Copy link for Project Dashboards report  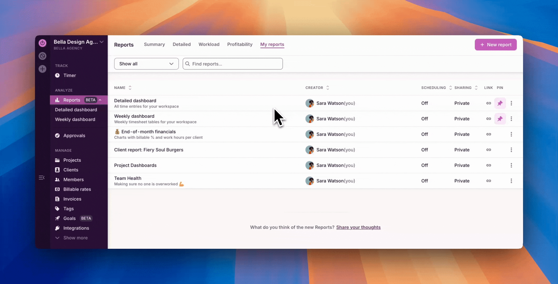[x=488, y=165]
